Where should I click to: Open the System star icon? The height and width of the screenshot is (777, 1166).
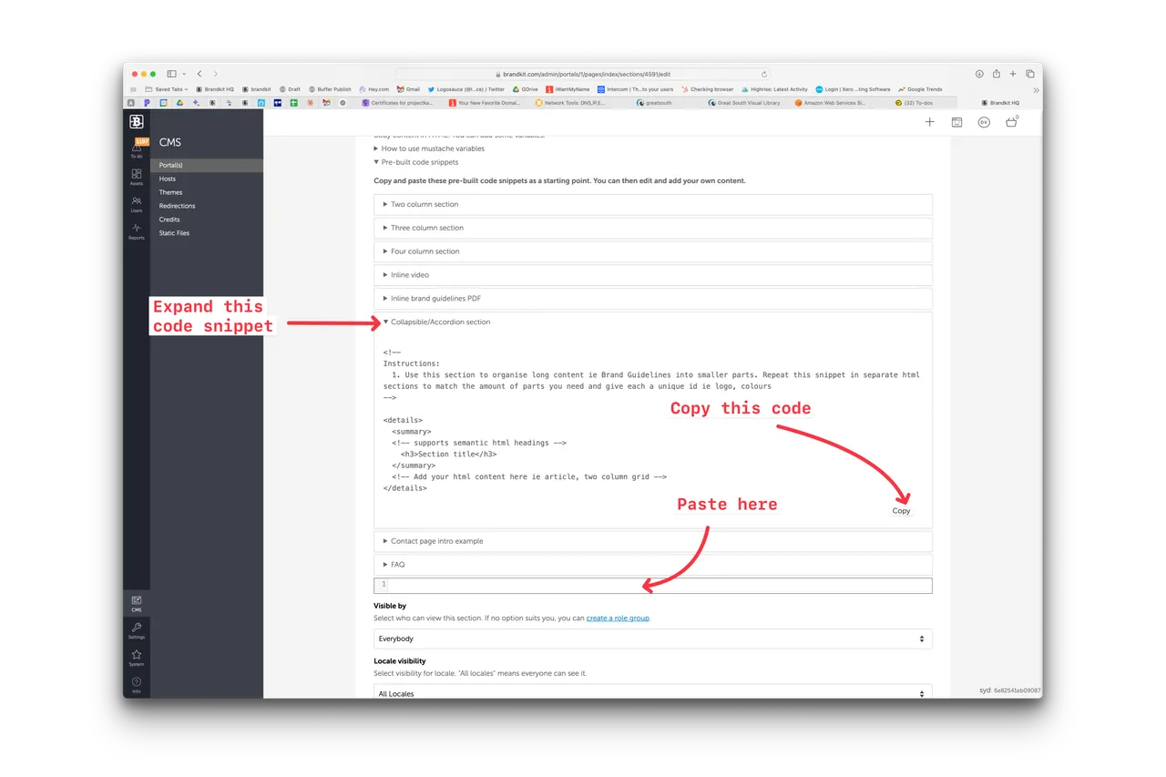click(x=137, y=656)
